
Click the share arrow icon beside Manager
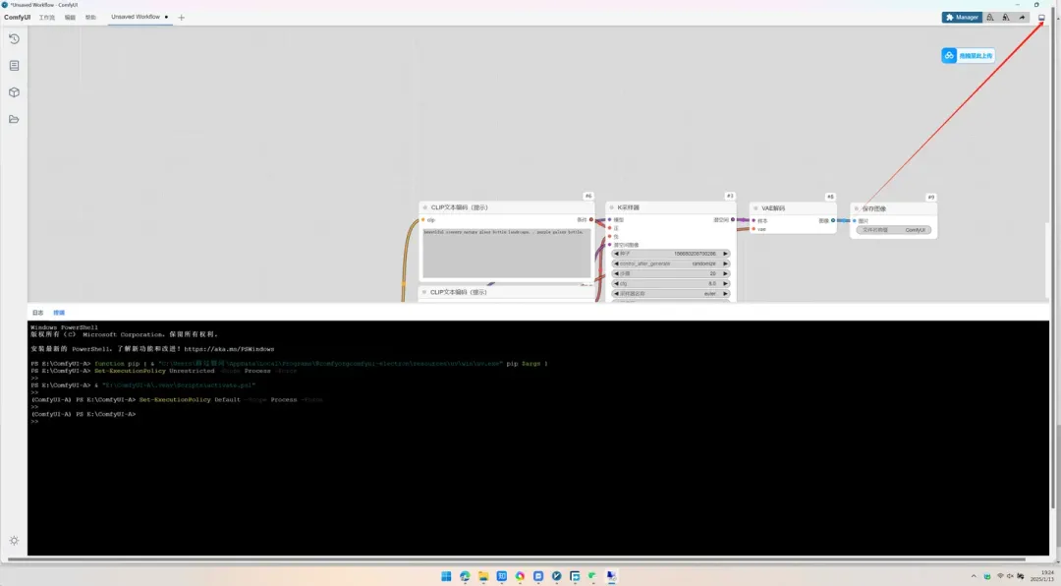[x=1023, y=18]
